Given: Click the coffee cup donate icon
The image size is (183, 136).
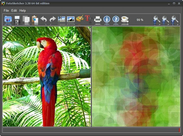Looking at the screenshot, I should pos(124,19).
